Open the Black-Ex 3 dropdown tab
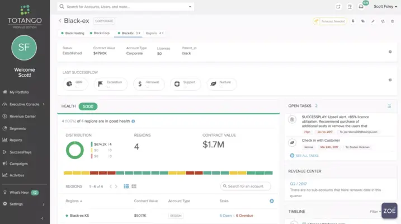 (129, 33)
